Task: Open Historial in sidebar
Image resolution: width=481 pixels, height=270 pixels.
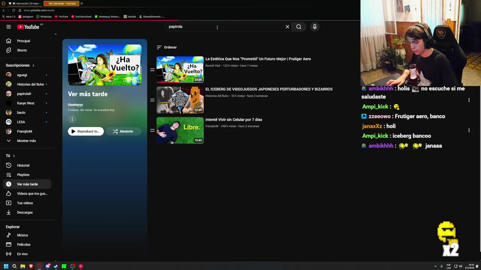Action: pos(27,165)
